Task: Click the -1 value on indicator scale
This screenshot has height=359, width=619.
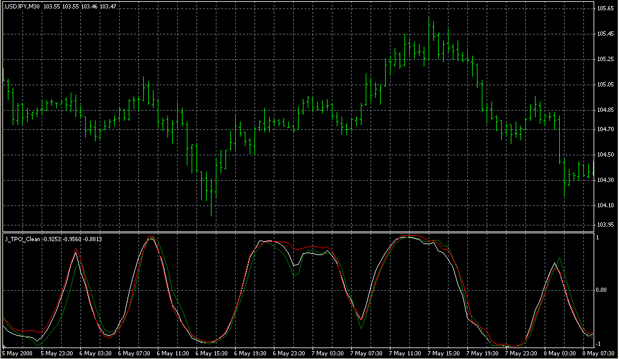Action: click(x=598, y=343)
